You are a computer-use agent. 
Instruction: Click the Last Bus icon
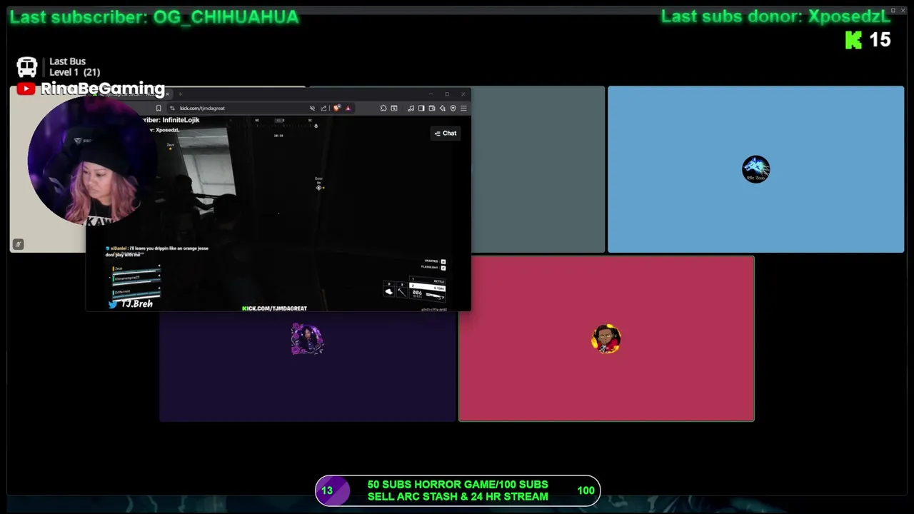click(27, 67)
